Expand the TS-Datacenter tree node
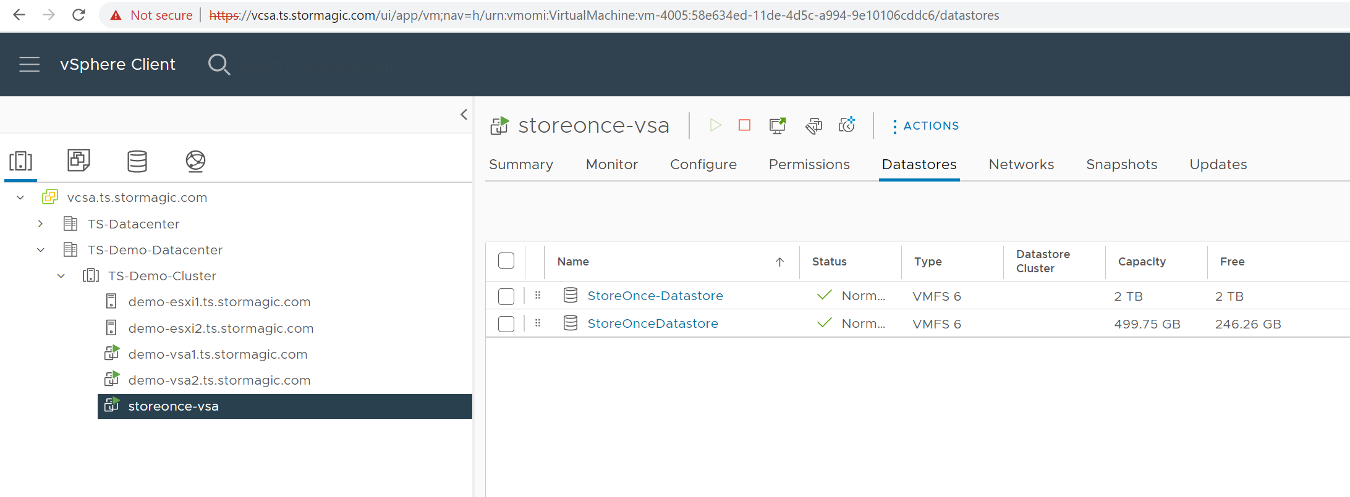 tap(41, 223)
